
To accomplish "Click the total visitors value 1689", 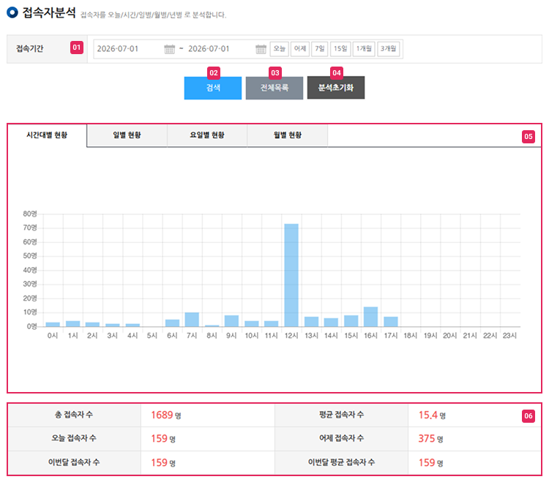I will point(162,415).
